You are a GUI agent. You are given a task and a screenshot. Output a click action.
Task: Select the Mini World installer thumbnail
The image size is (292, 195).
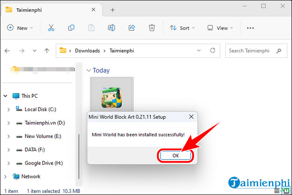coord(112,94)
